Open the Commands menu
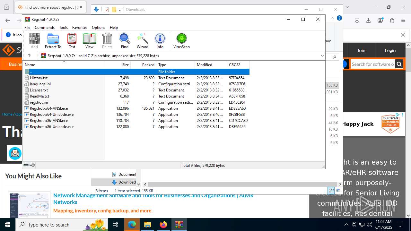 pos(45,28)
